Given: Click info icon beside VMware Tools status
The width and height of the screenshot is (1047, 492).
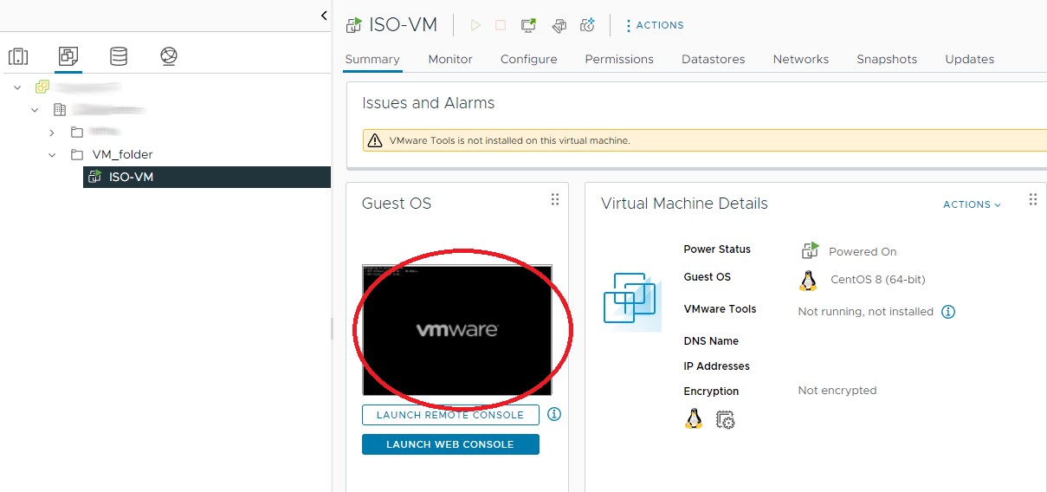Looking at the screenshot, I should tap(948, 312).
